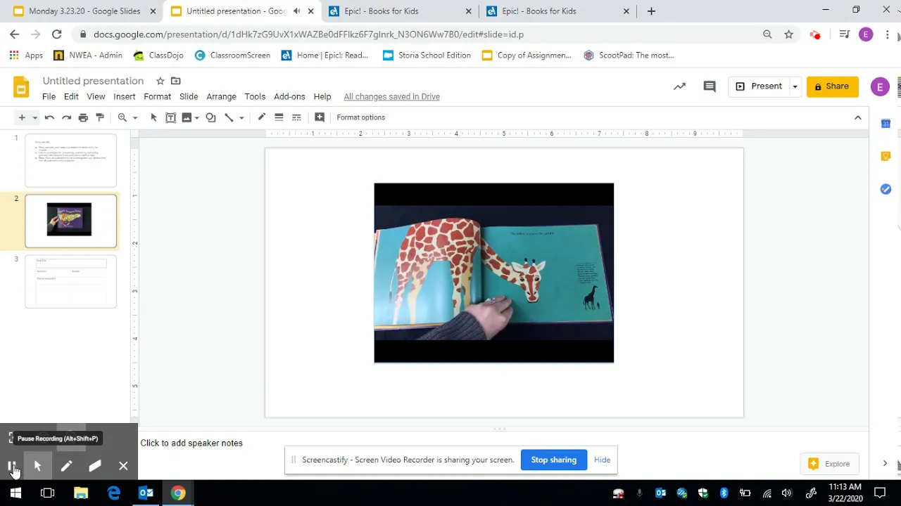Click Stop sharing button
901x506 pixels.
pos(553,460)
